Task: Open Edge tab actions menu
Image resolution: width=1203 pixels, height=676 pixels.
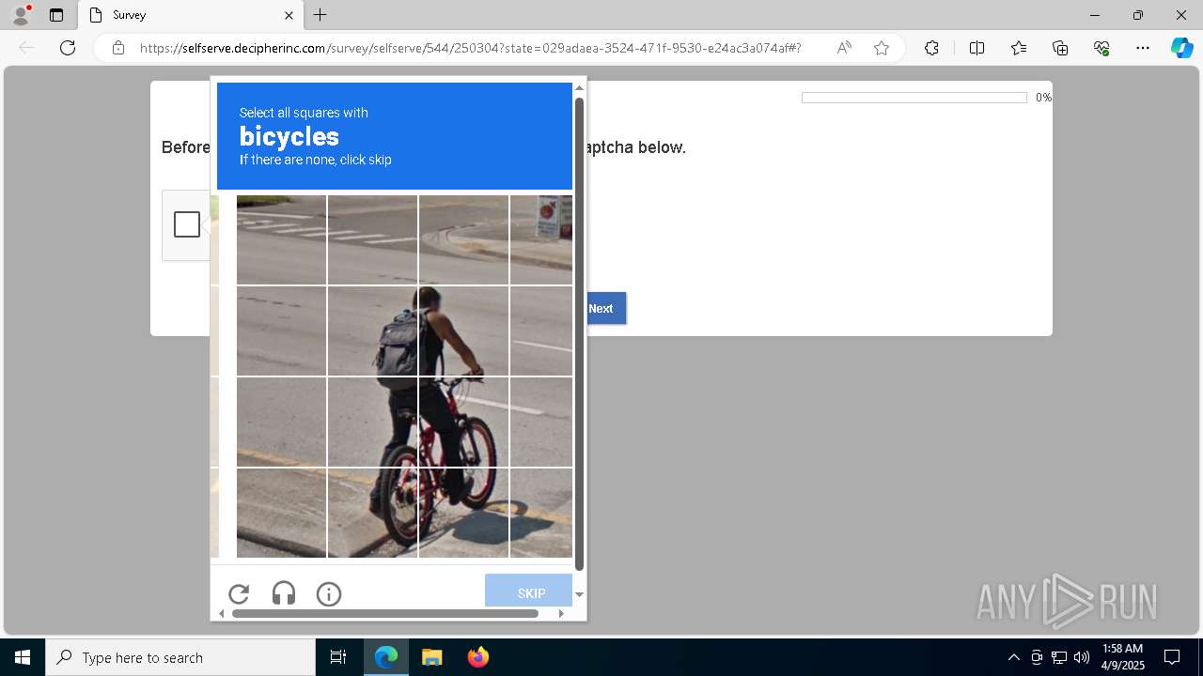Action: tap(56, 15)
